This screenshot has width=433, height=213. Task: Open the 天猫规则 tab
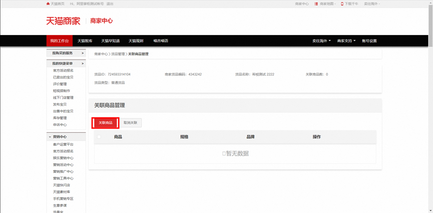click(136, 41)
